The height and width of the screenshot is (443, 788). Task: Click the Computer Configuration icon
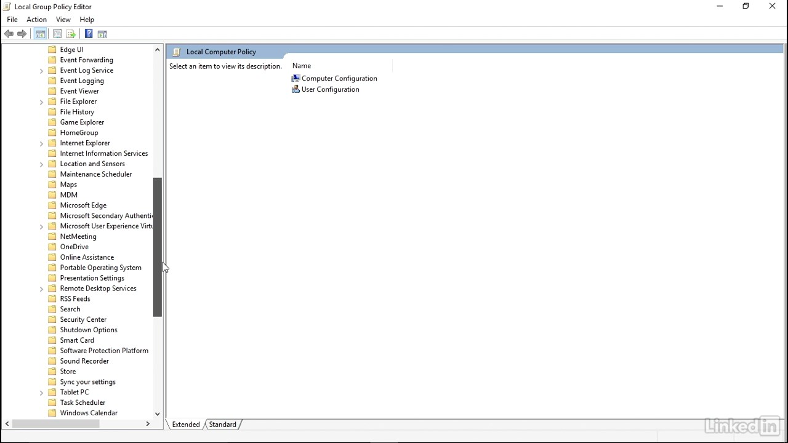[295, 78]
